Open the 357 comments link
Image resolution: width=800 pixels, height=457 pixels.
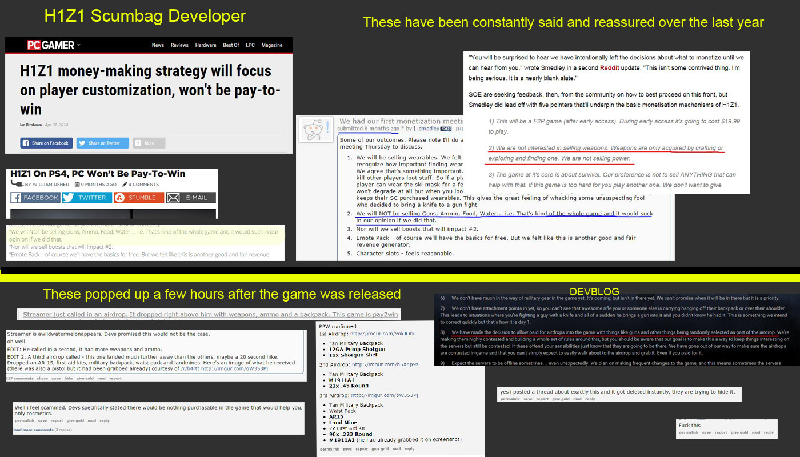(20, 378)
